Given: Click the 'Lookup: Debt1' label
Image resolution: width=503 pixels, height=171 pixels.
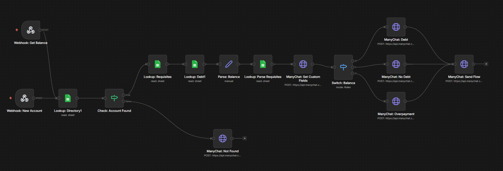Looking at the screenshot, I should coord(195,77).
